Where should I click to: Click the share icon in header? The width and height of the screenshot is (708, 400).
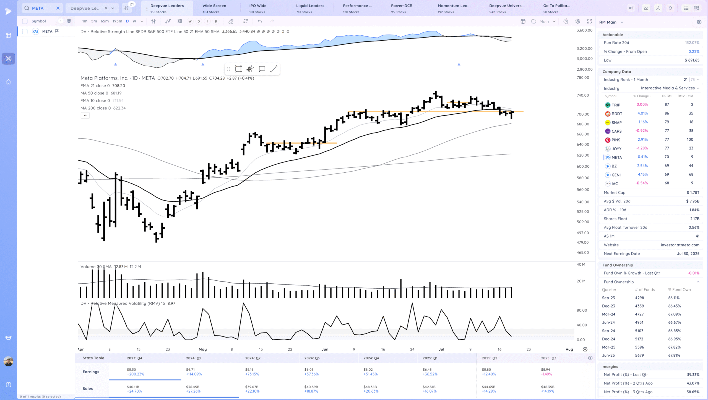pos(631,8)
